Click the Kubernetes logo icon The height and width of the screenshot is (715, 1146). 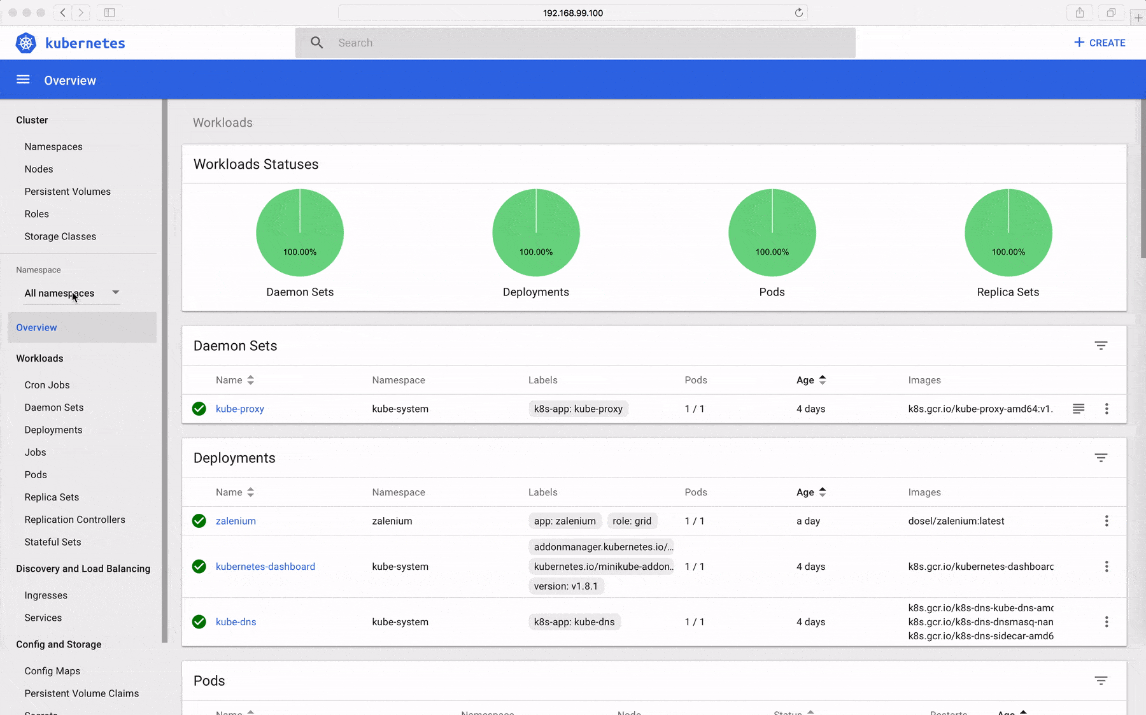click(x=25, y=43)
